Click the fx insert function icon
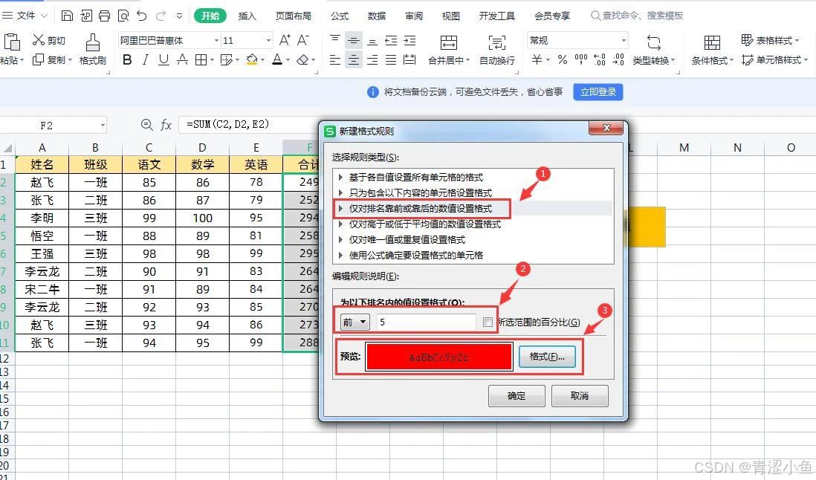The height and width of the screenshot is (480, 816). point(166,125)
